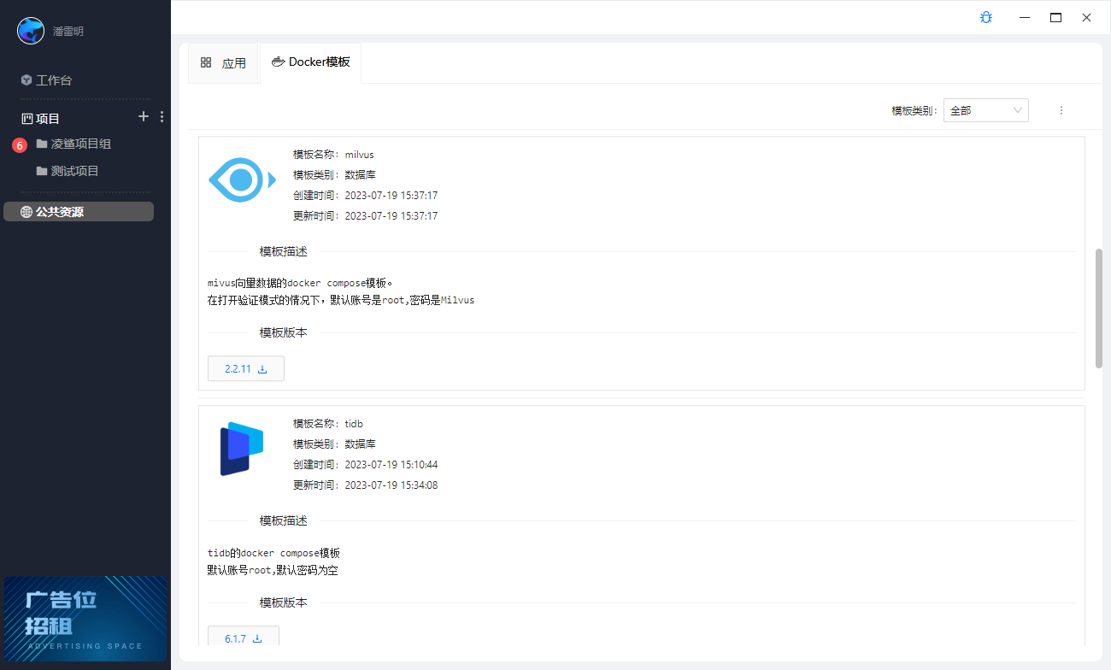The width and height of the screenshot is (1111, 670).
Task: Click the user avatar icon
Action: point(31,31)
